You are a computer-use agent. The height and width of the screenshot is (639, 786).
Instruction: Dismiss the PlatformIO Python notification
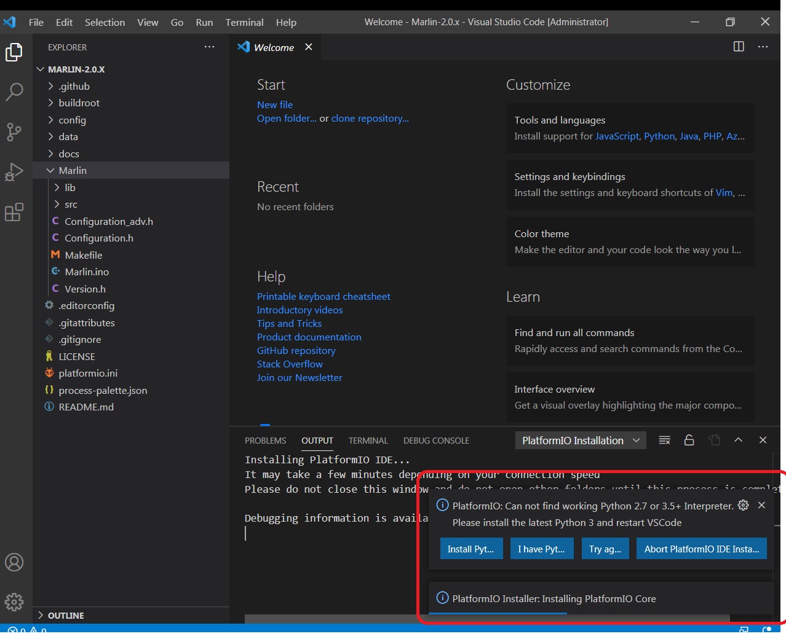(761, 505)
